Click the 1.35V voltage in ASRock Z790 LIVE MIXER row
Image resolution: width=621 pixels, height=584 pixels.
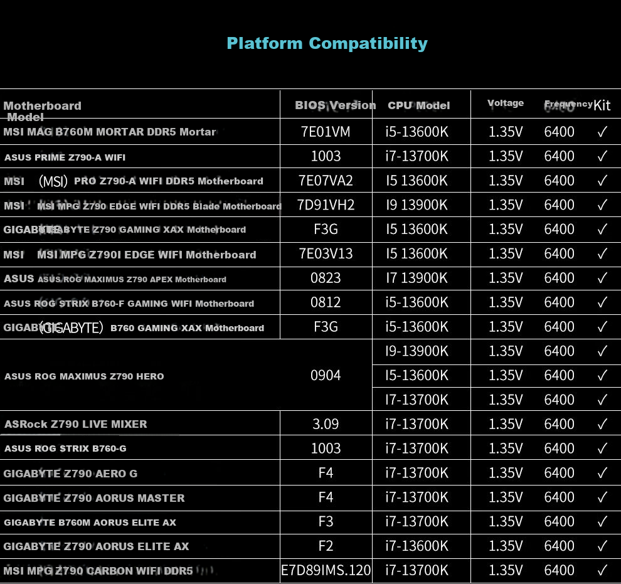(506, 425)
